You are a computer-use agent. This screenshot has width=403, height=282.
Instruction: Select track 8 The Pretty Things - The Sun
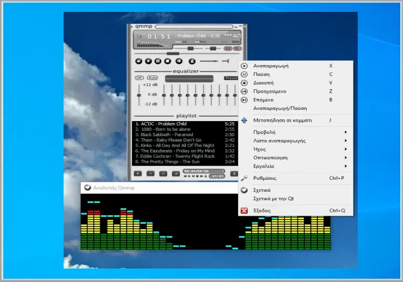[185, 161]
